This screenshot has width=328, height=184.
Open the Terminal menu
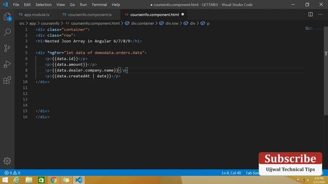point(99,5)
